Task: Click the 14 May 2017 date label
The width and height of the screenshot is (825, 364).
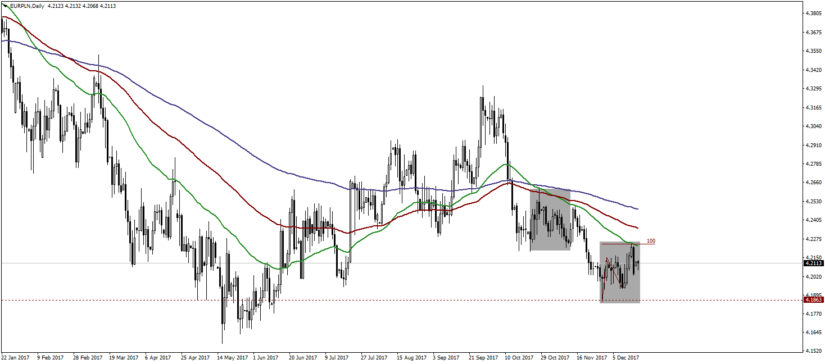Action: (x=232, y=357)
